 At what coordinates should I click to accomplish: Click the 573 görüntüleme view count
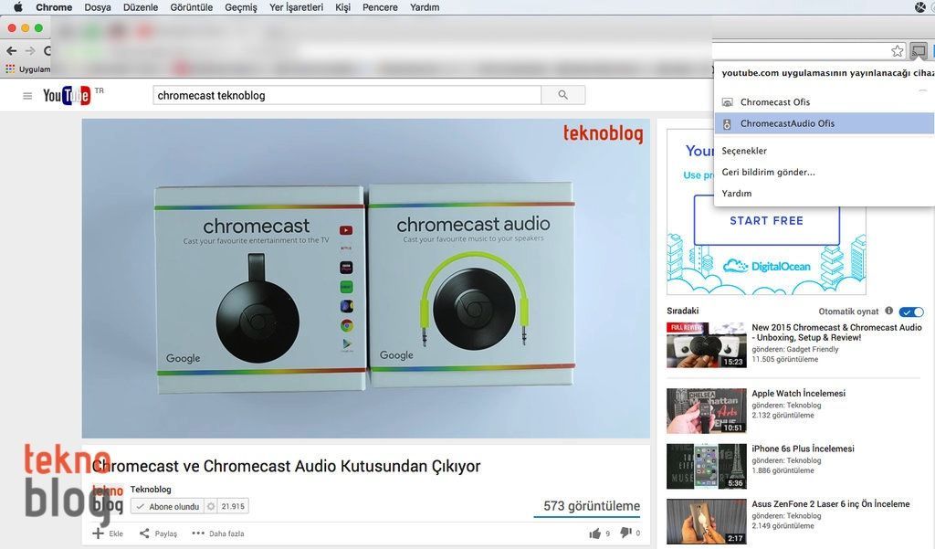(x=592, y=506)
